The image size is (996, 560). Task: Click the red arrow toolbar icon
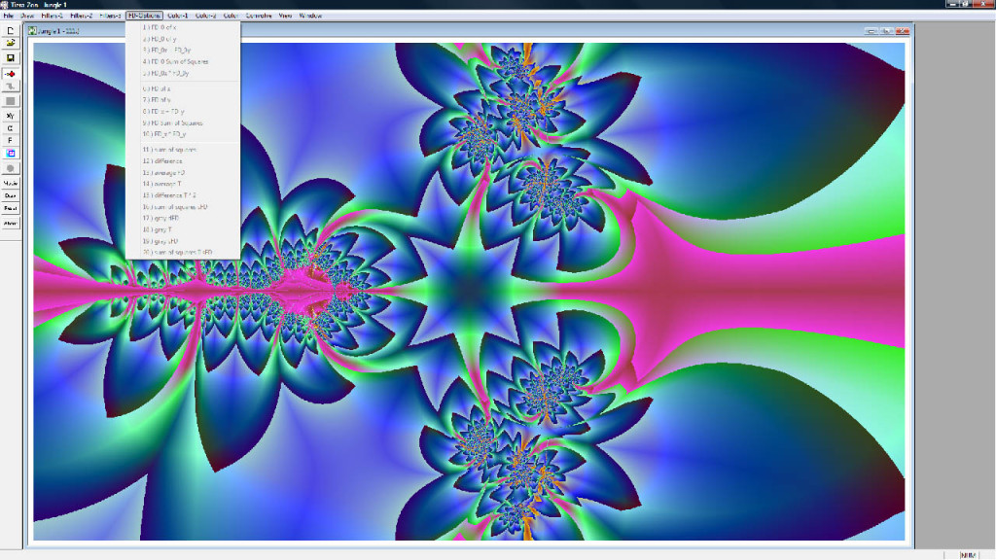click(11, 73)
